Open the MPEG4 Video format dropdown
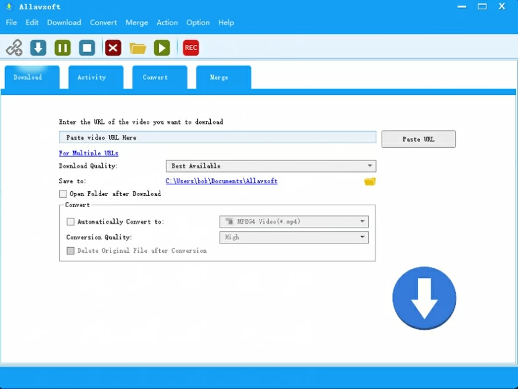The height and width of the screenshot is (389, 518). coord(294,222)
